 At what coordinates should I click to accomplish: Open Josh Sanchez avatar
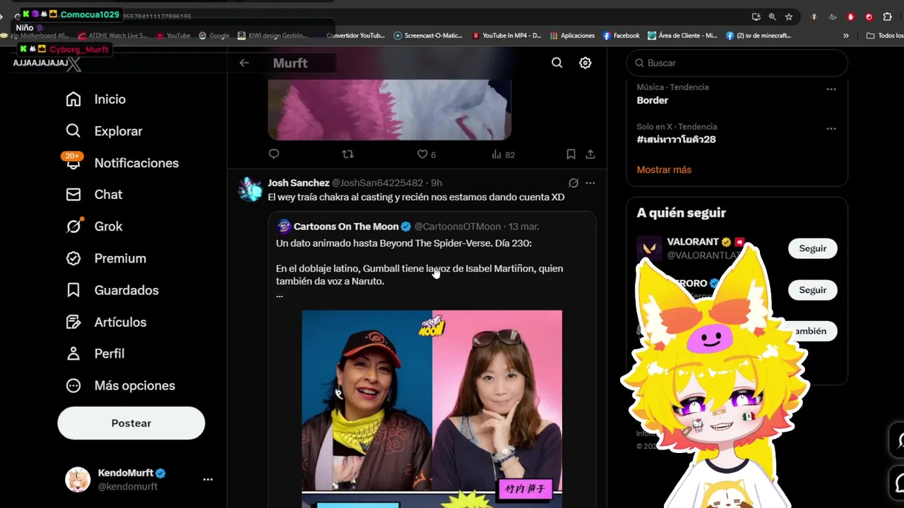(x=250, y=189)
